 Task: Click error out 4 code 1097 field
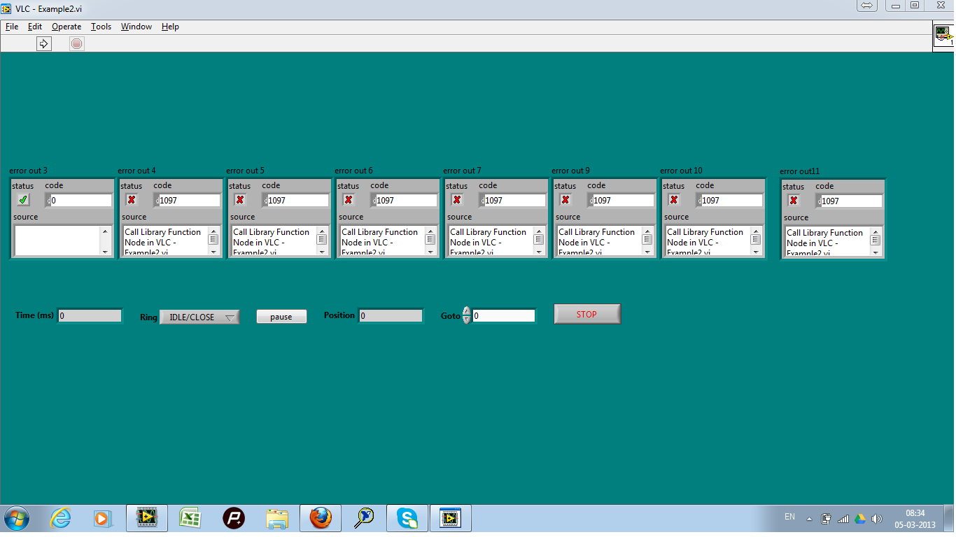tap(190, 201)
